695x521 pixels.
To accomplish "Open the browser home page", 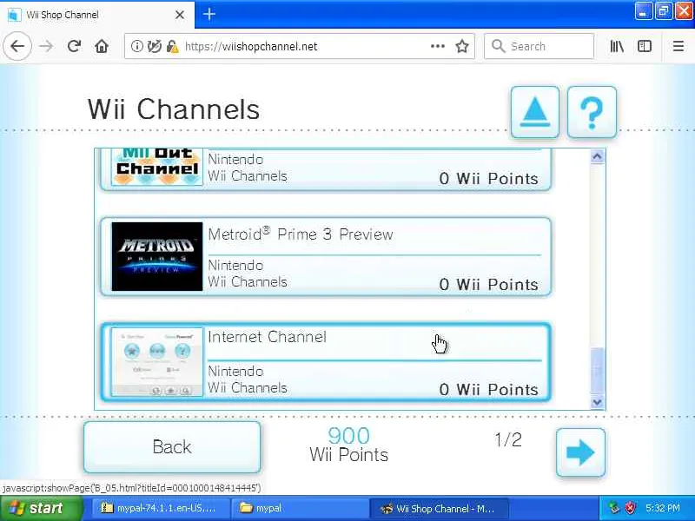I will pos(102,46).
